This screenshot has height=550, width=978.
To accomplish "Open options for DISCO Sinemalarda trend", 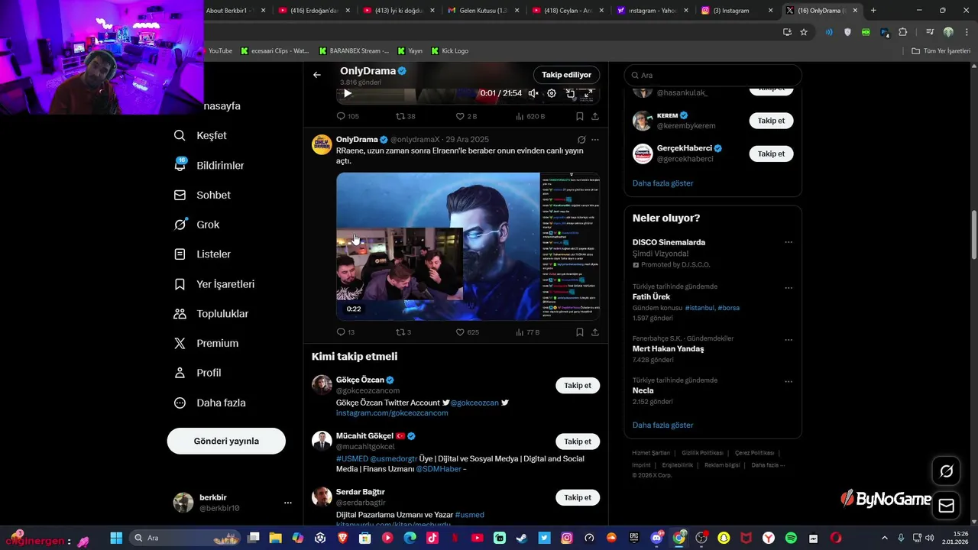I will point(789,243).
